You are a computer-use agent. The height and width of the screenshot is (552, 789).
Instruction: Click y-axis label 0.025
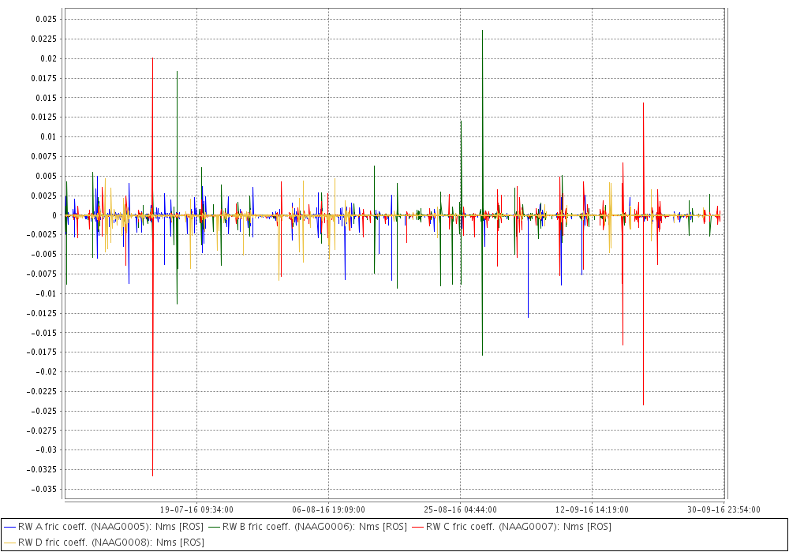[x=47, y=19]
